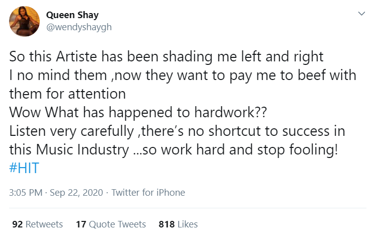The width and height of the screenshot is (376, 236).
Task: Open the #HIT hashtag
Action: 24,168
